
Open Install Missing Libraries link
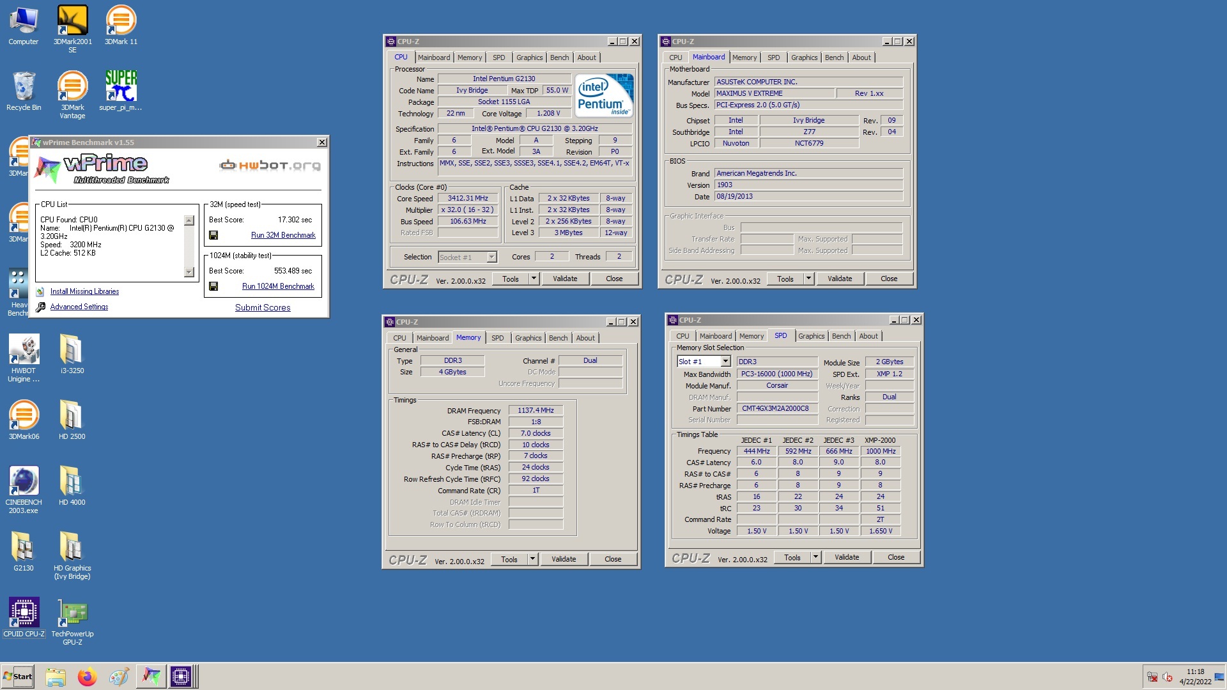tap(84, 291)
